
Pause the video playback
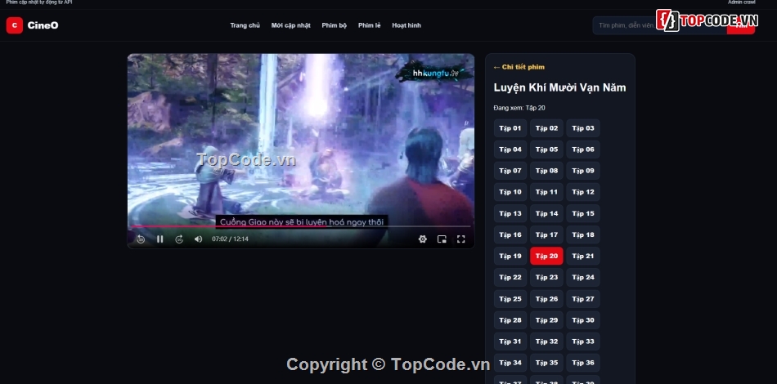pyautogui.click(x=160, y=239)
